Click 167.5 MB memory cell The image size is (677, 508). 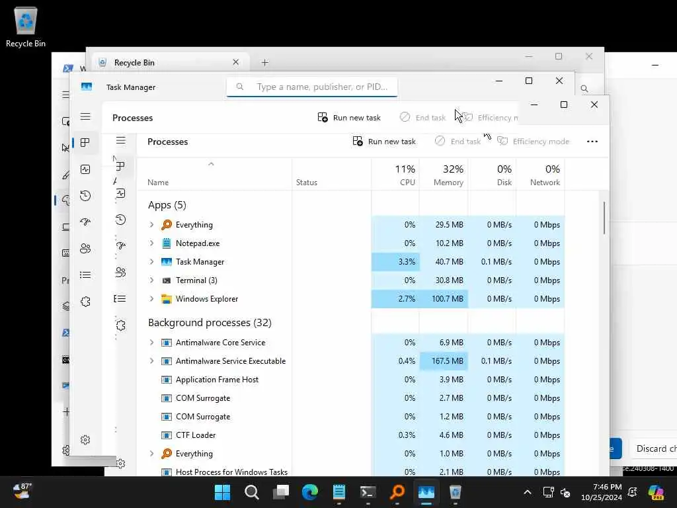point(444,361)
